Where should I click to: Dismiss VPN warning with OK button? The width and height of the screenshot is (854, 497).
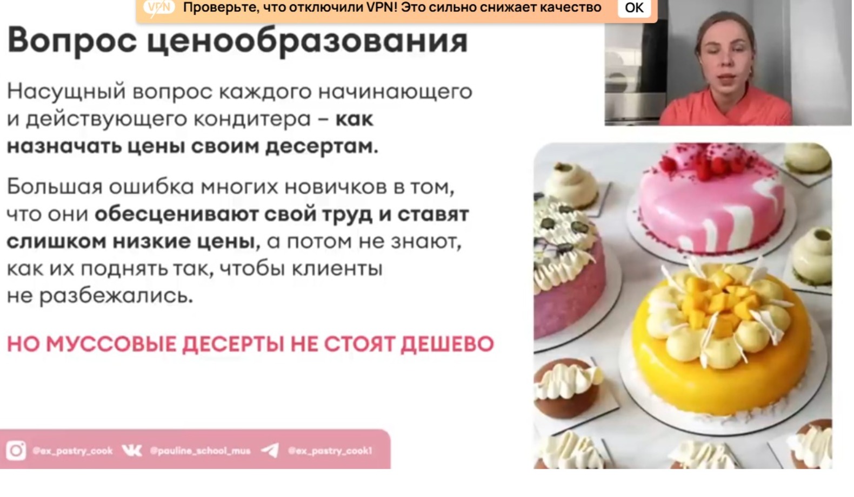(634, 8)
